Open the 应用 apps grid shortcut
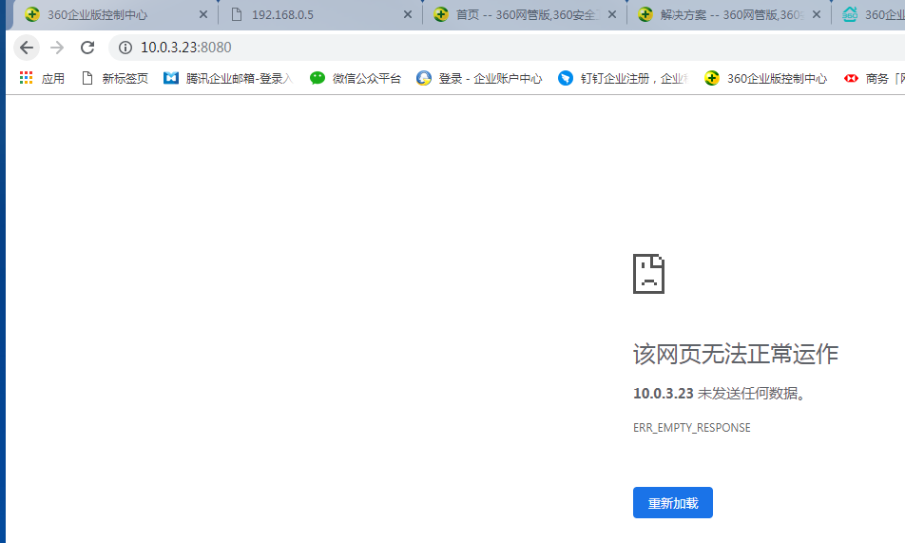Screen dimensions: 905x543 [x=42, y=79]
